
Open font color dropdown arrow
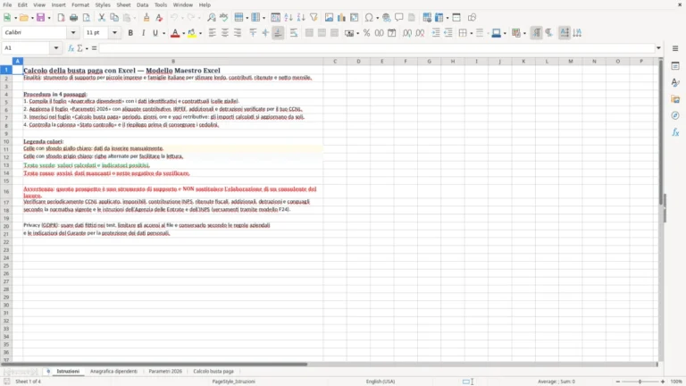pos(183,33)
